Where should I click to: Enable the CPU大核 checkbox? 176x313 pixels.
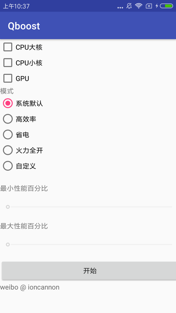tap(8, 47)
